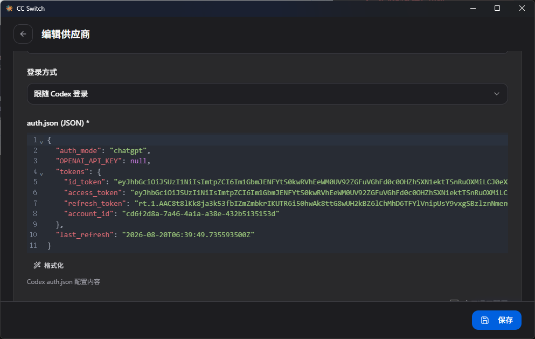Open the 跟随 Codex 登录 login method dropdown
This screenshot has height=339, width=535.
(267, 94)
